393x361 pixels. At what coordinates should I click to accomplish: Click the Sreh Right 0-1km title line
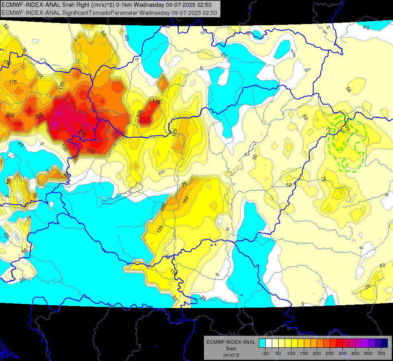106,5
